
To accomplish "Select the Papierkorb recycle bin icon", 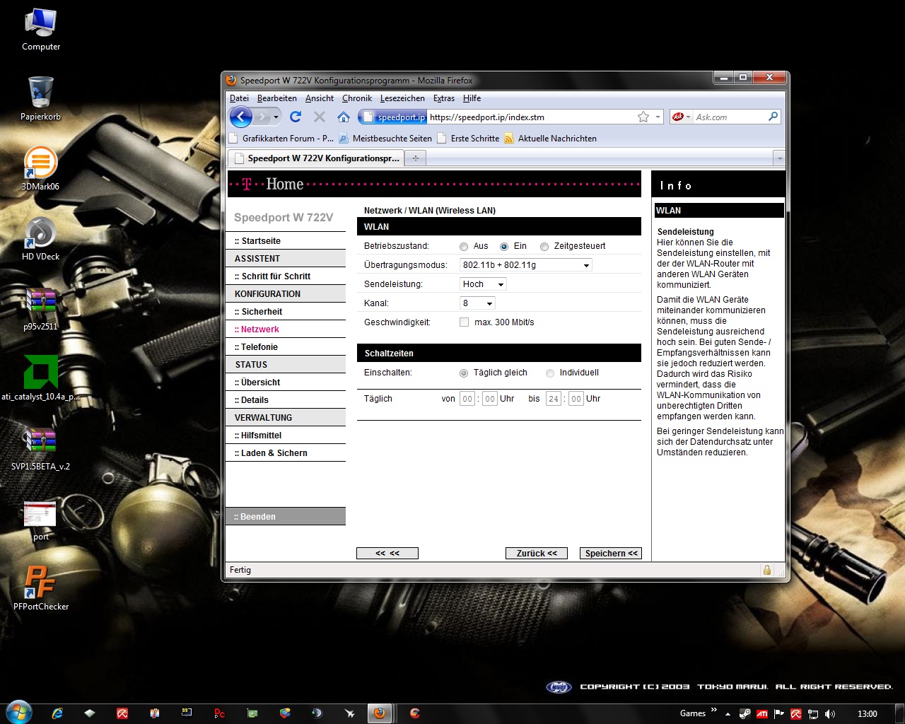I will pos(41,99).
